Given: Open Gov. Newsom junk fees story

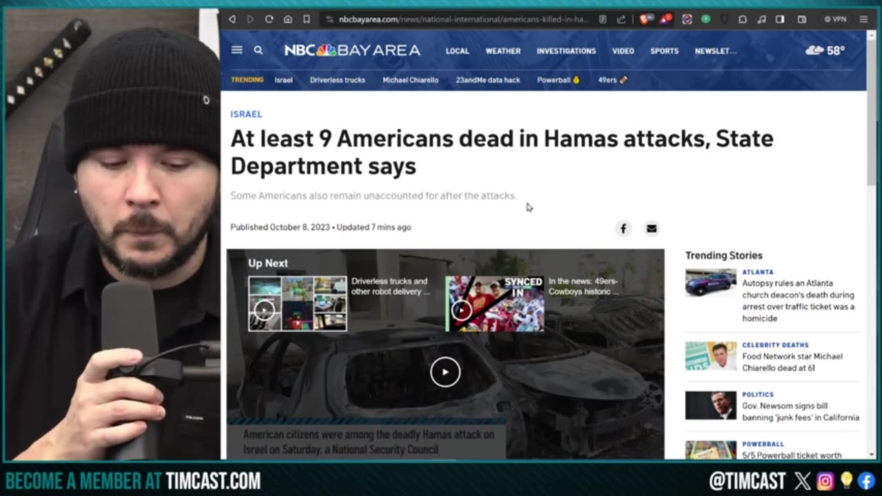Looking at the screenshot, I should point(801,412).
